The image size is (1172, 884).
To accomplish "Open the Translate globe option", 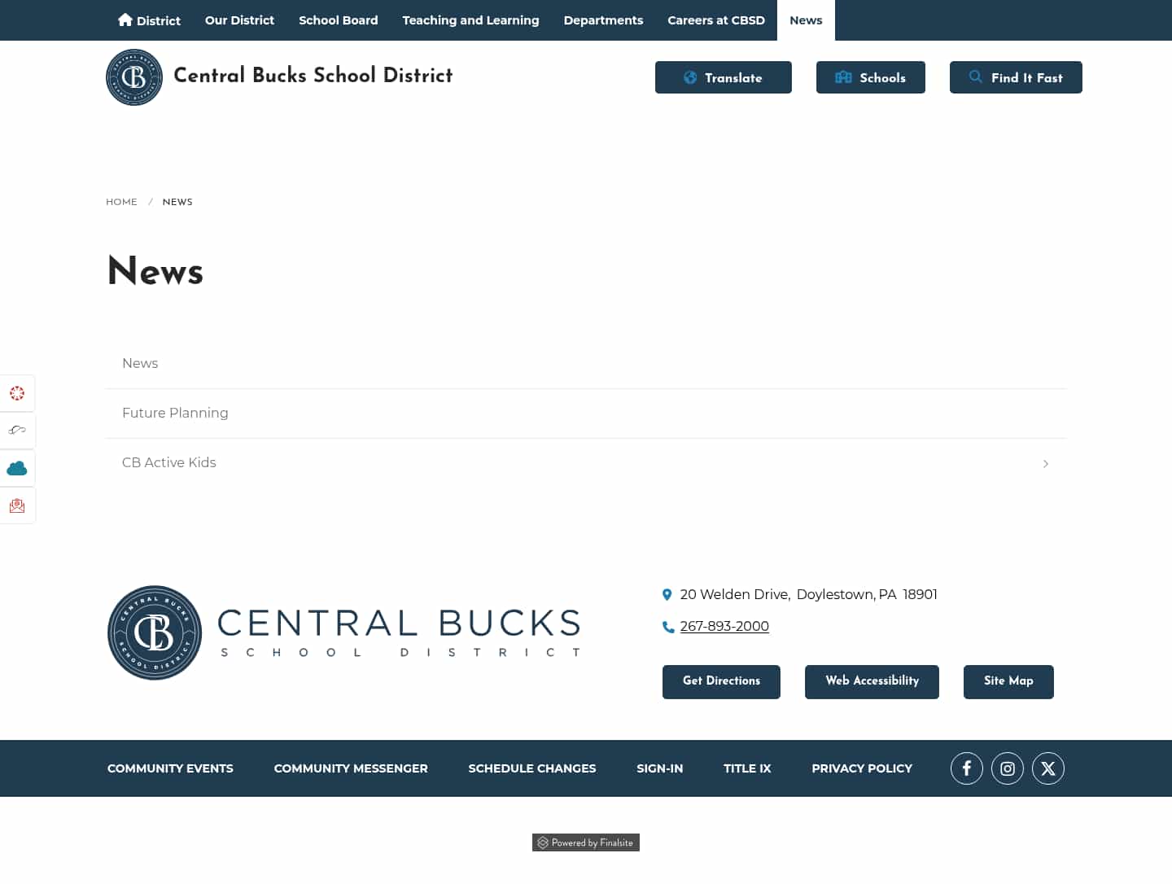I will [723, 77].
